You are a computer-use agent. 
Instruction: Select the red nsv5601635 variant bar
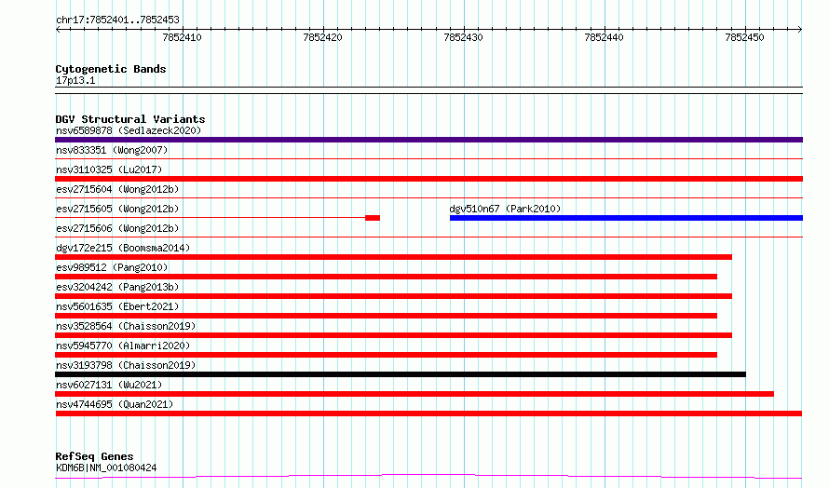(386, 316)
